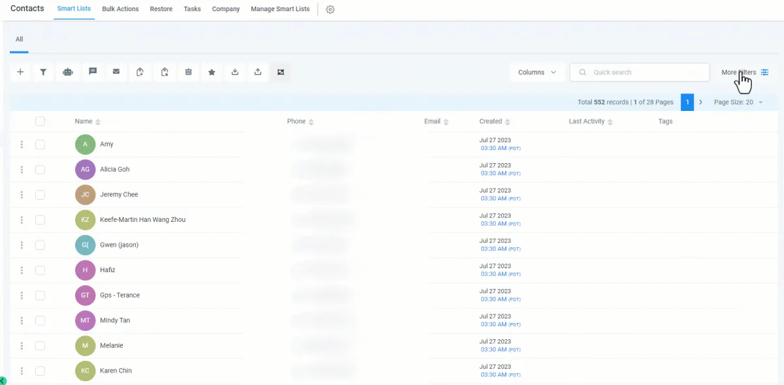
Task: Open the Columns dropdown
Action: coord(537,72)
